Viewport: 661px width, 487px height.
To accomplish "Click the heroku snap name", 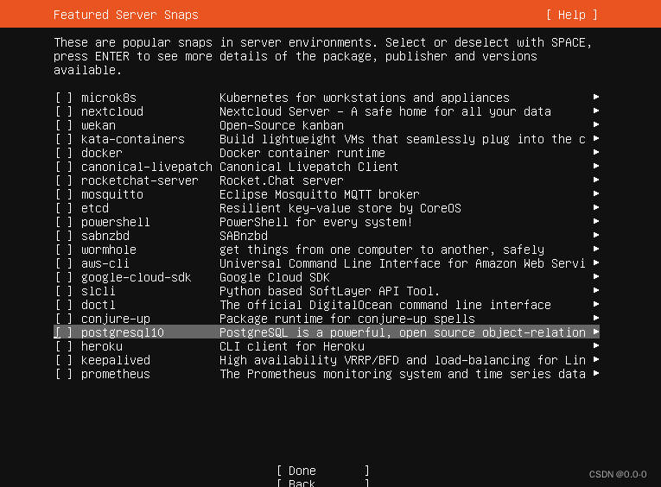I will [x=102, y=346].
